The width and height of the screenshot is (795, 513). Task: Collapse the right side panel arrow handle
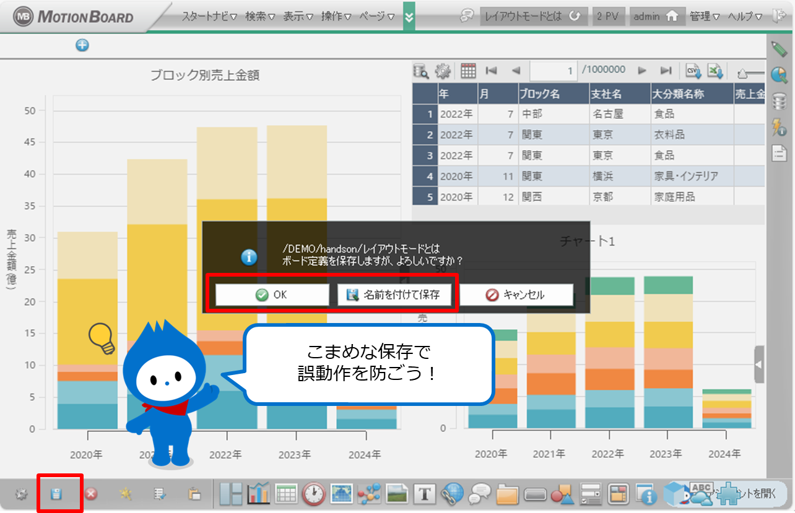[759, 364]
